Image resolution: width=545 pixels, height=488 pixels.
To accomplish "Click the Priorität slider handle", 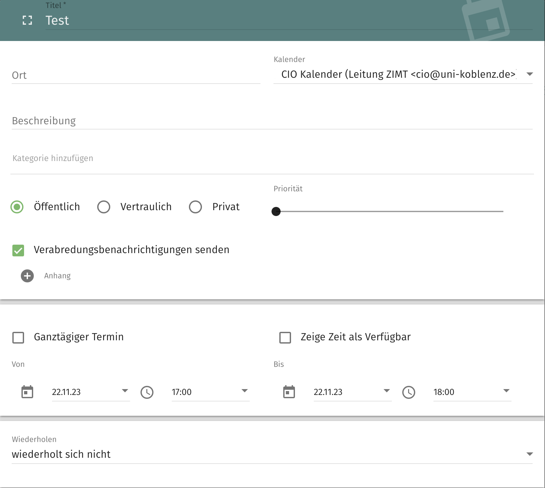I will 276,211.
